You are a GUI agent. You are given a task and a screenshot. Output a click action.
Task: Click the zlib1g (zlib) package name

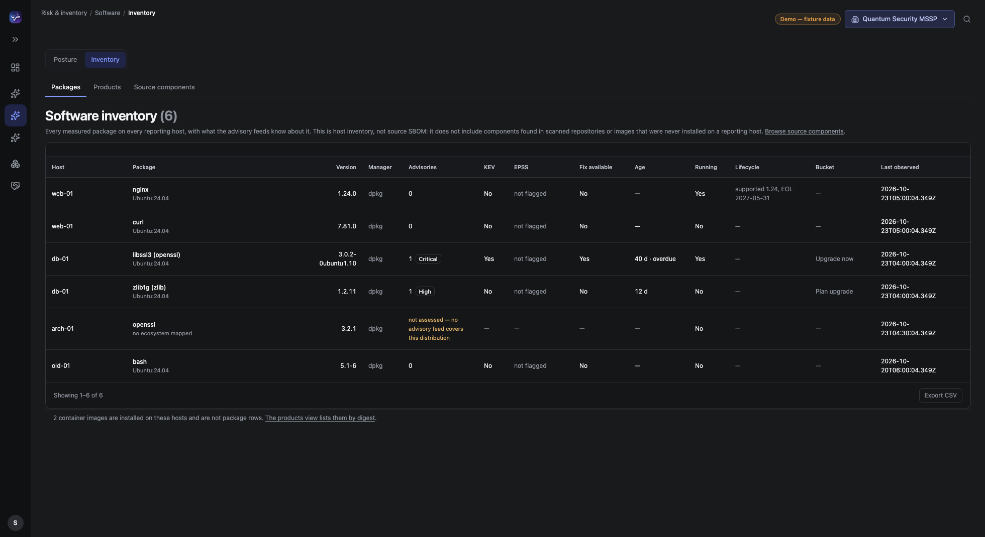tap(149, 288)
